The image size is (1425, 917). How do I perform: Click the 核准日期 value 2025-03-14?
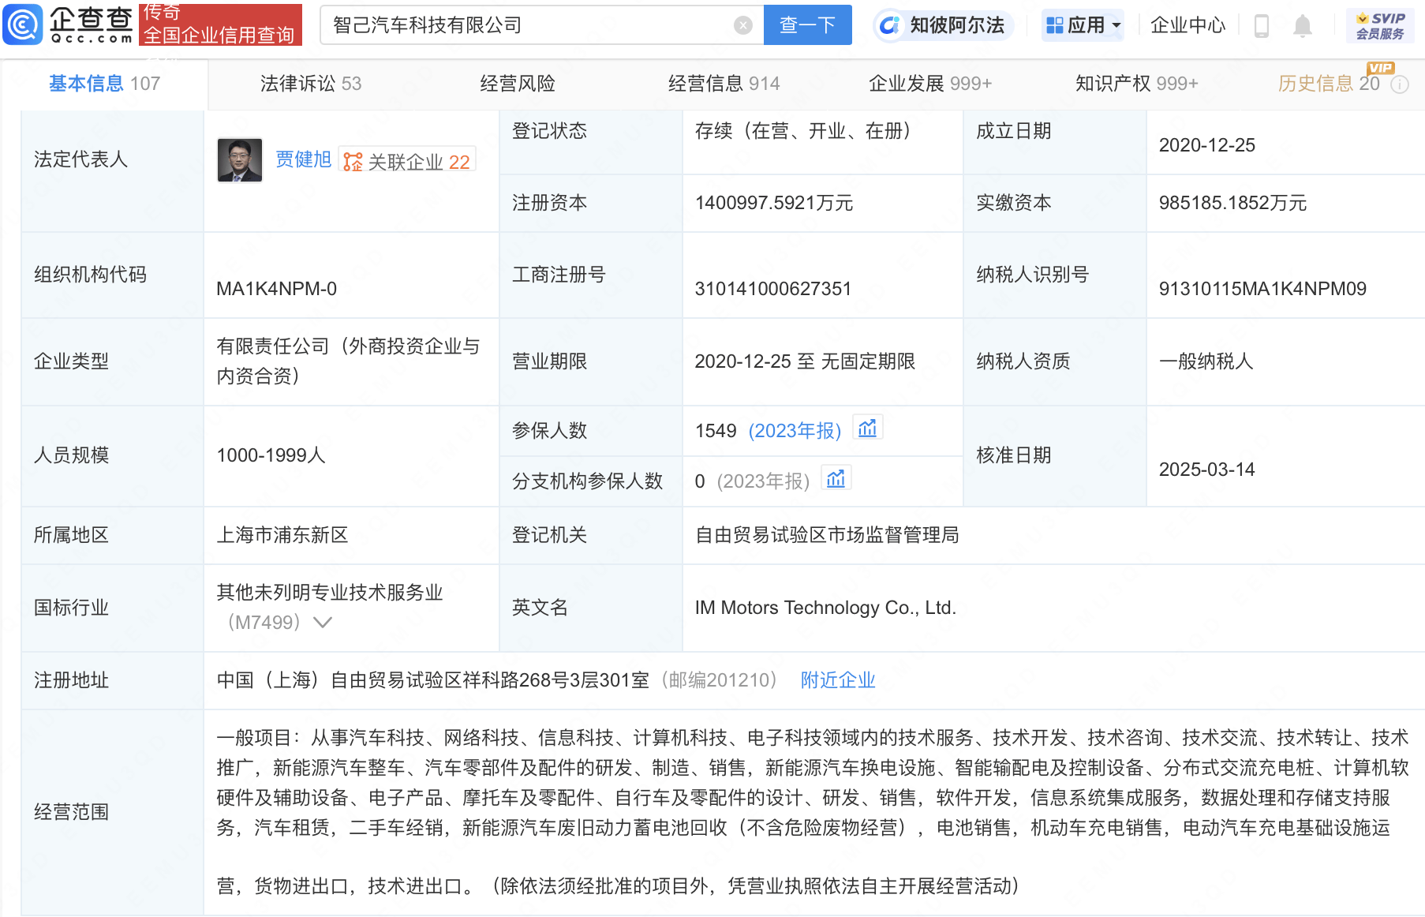(x=1206, y=470)
